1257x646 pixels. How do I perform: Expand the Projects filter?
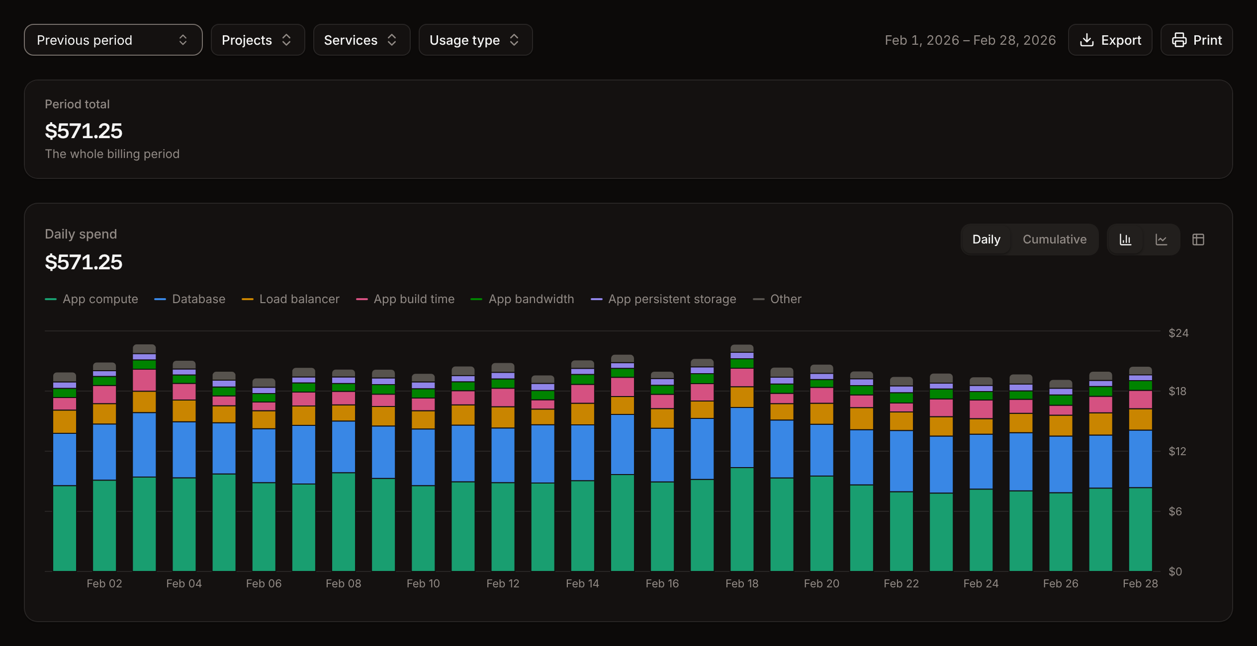pos(258,40)
